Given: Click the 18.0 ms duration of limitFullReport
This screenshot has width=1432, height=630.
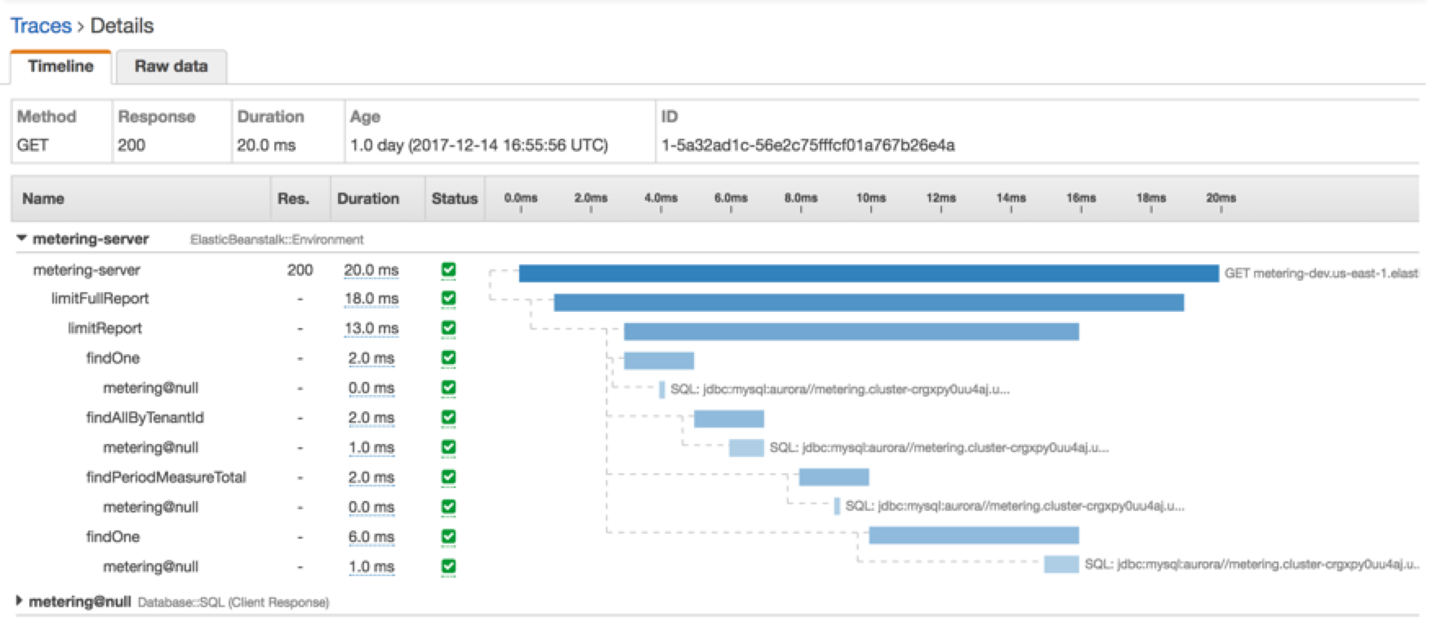Looking at the screenshot, I should click(371, 299).
